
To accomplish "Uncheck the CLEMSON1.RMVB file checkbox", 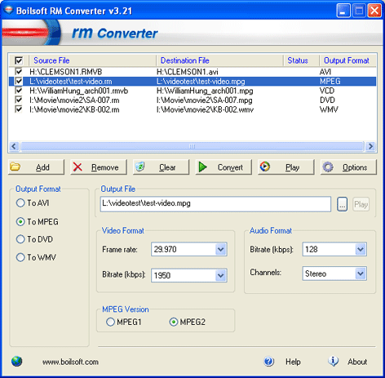I will coord(19,72).
